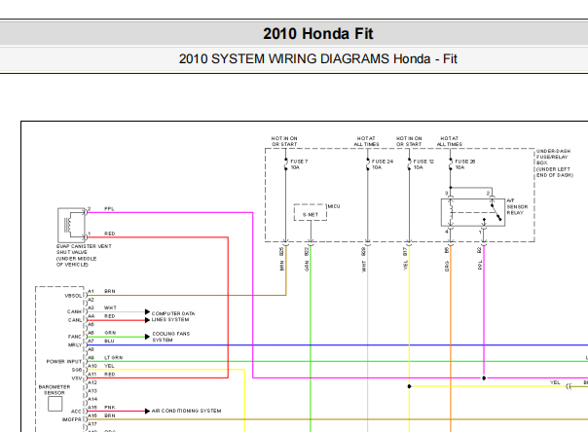Image resolution: width=588 pixels, height=432 pixels.
Task: Click the "YEL" wire label at pin A10
Action: (x=109, y=366)
